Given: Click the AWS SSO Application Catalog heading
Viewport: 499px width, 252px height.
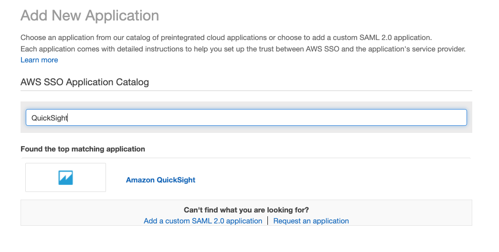Looking at the screenshot, I should 85,82.
